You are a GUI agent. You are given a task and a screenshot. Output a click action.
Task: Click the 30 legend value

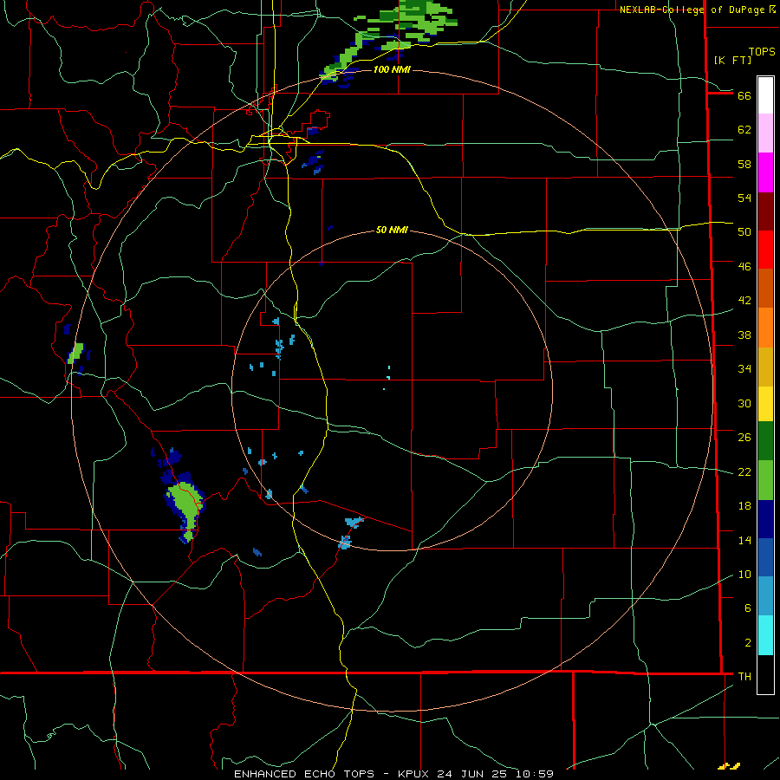[744, 403]
